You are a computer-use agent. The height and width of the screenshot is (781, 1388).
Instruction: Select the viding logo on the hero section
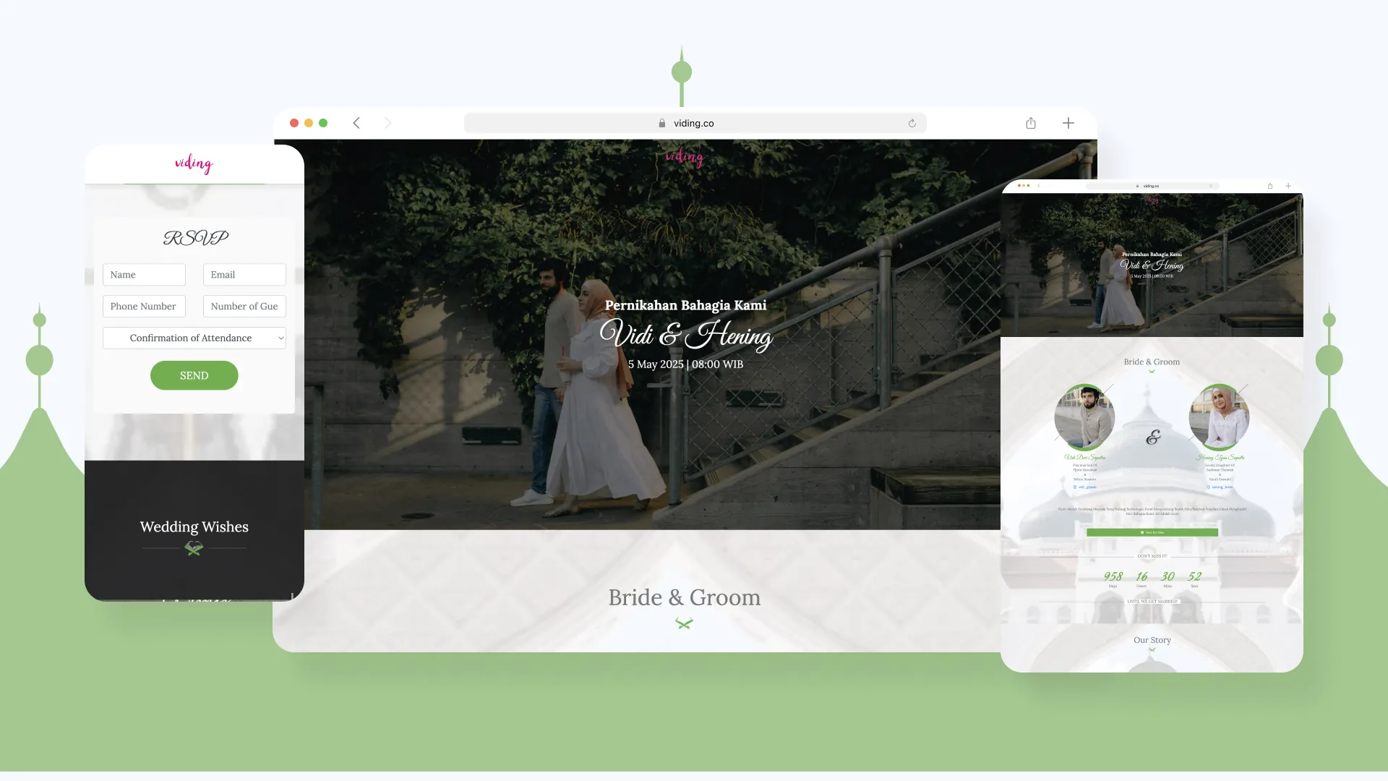click(x=685, y=157)
